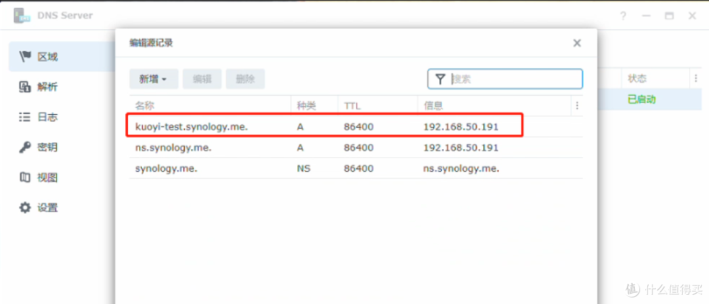Click the flag icon beside 区域
This screenshot has height=304, width=709.
pyautogui.click(x=25, y=57)
